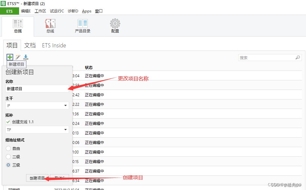This screenshot has width=306, height=190.
Task: Switch to the ETS Inside tab
Action: tap(54, 45)
